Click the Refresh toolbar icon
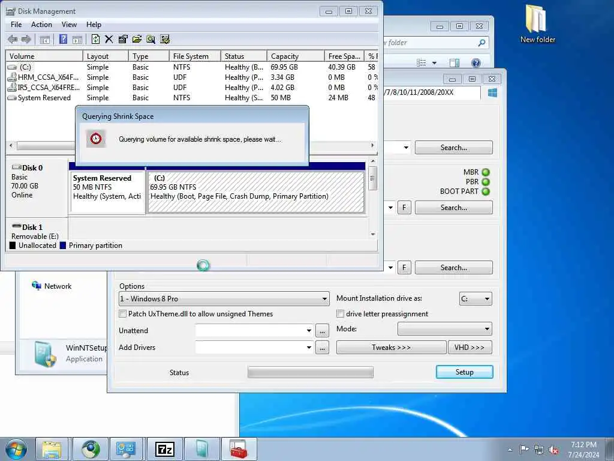This screenshot has width=614, height=461. pyautogui.click(x=95, y=39)
